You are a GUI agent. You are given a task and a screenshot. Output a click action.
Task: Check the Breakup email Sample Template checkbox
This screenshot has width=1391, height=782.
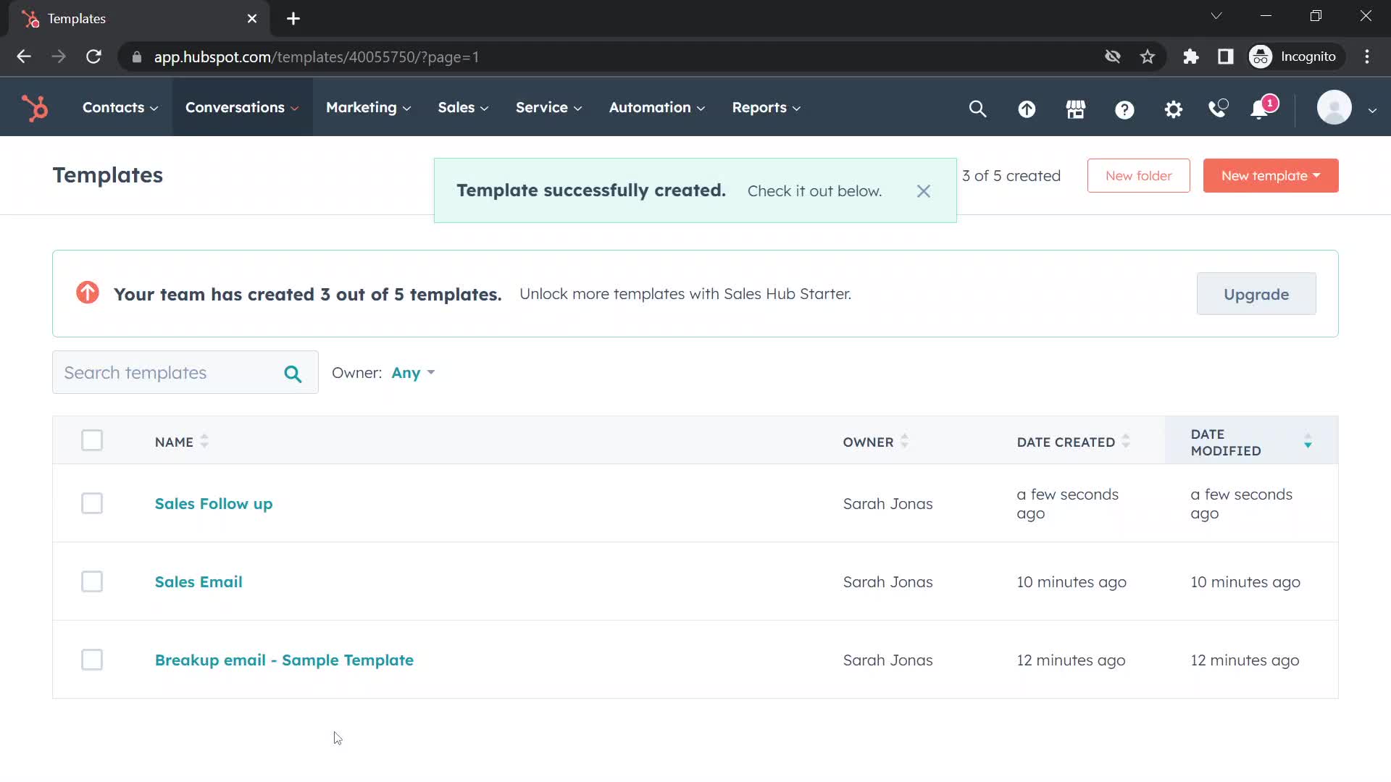tap(92, 660)
